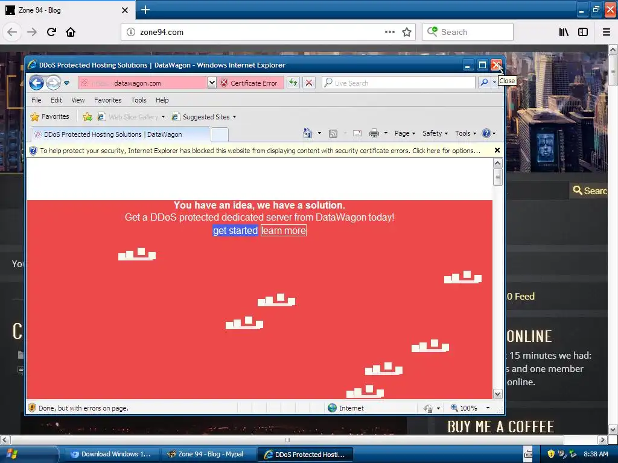Click Add to Favorites Bar icon
Screen dimensions: 618x463
tap(88, 116)
